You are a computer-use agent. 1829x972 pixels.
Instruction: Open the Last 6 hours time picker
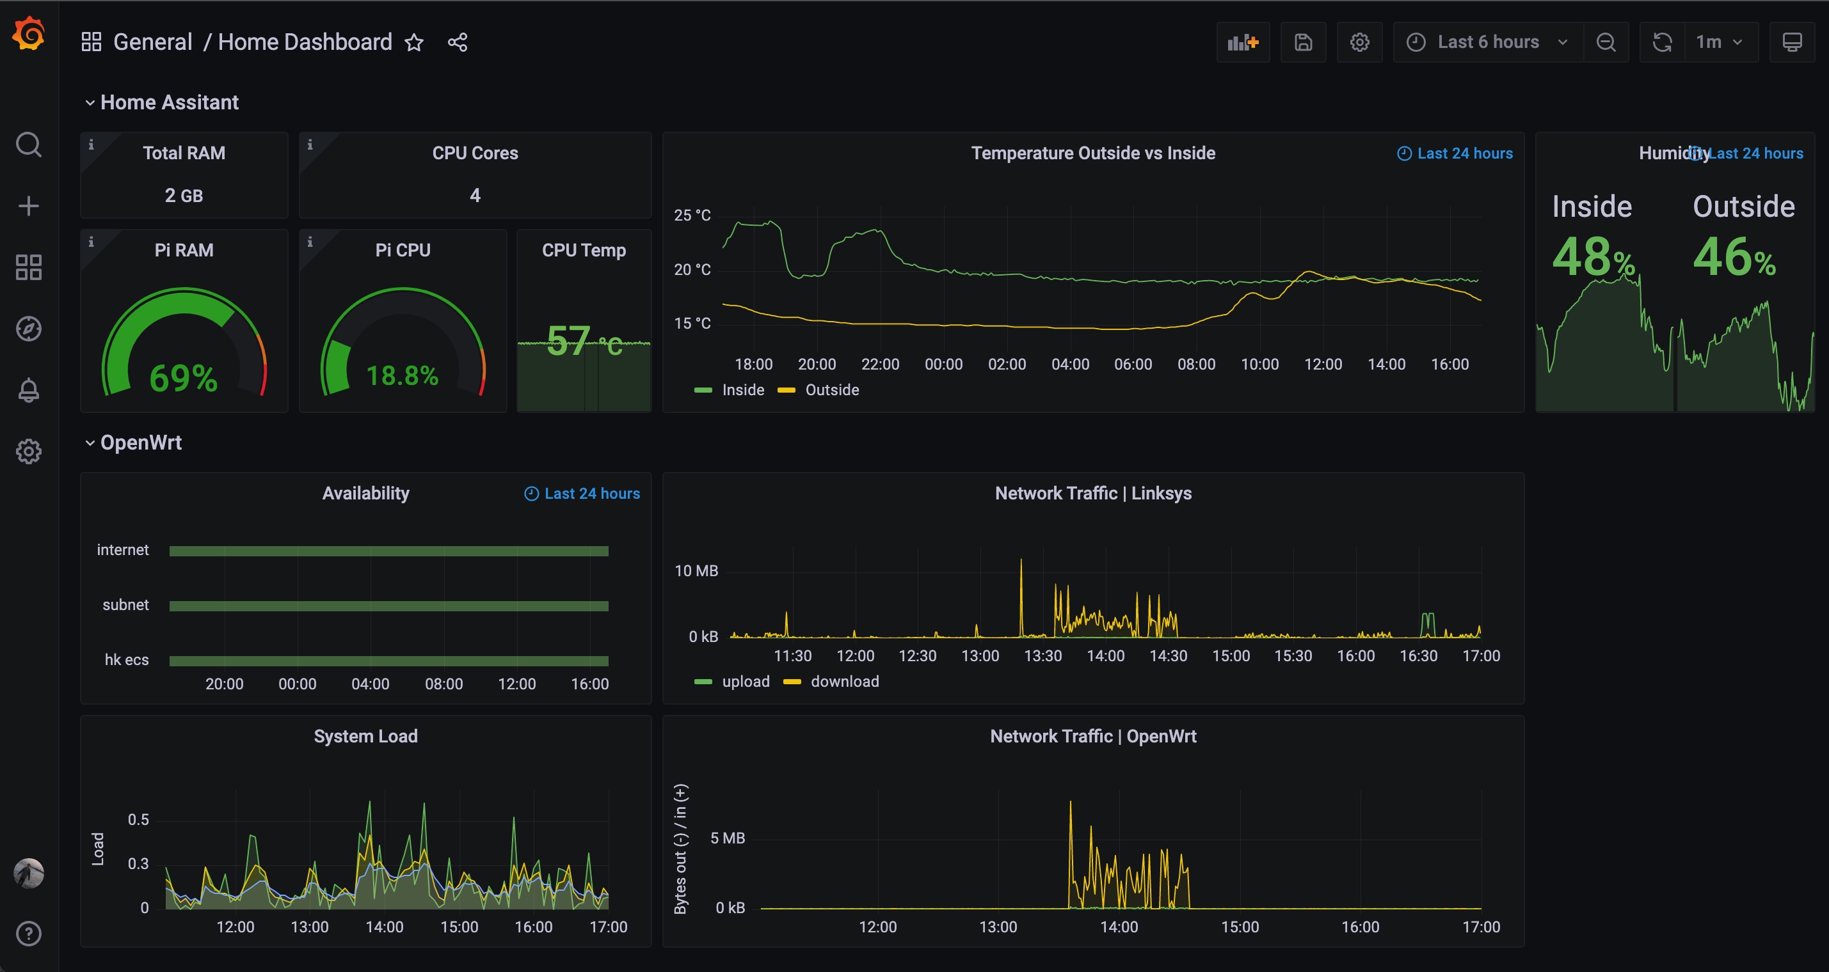click(1487, 43)
